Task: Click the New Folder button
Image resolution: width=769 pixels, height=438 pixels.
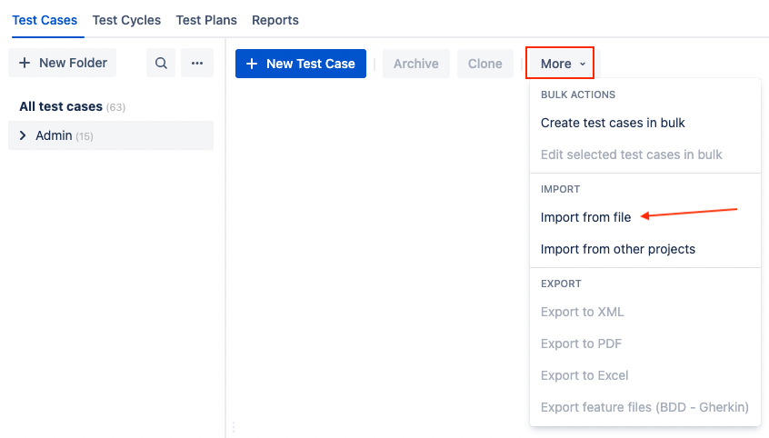Action: click(x=63, y=63)
